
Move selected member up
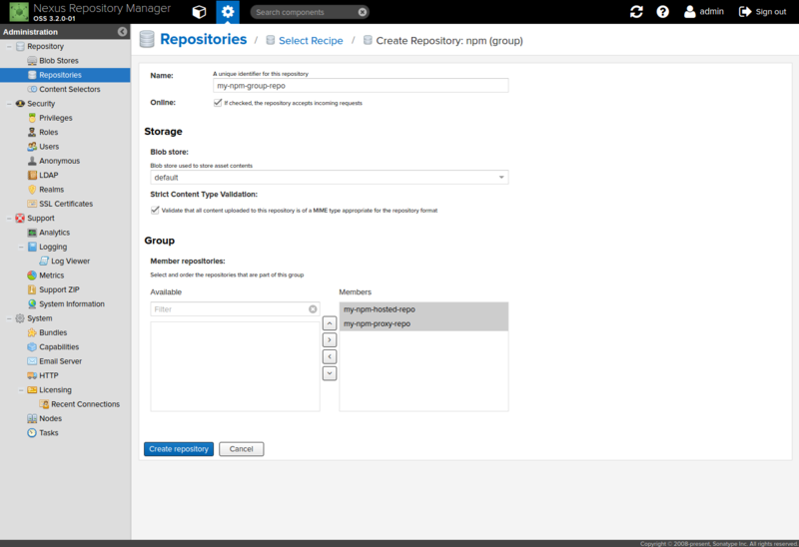coord(330,323)
